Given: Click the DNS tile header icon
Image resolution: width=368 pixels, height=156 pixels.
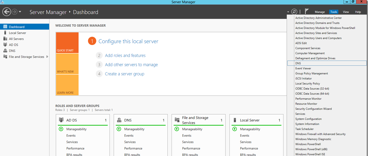Looking at the screenshot, I should [119, 120].
